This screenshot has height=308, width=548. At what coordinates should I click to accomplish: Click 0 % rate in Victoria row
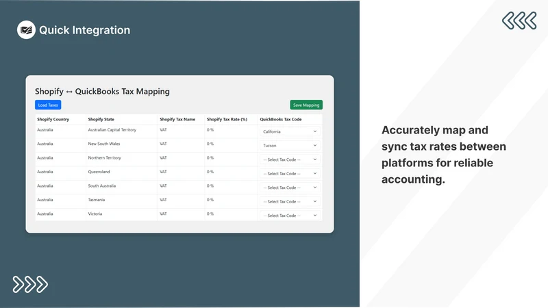coord(210,214)
